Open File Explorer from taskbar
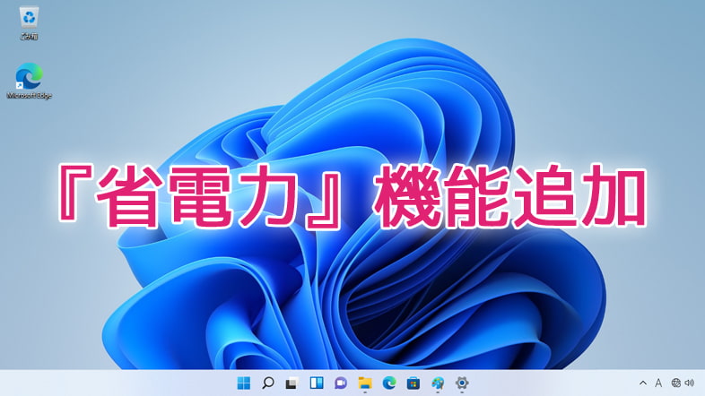The image size is (705, 396). coord(365,383)
